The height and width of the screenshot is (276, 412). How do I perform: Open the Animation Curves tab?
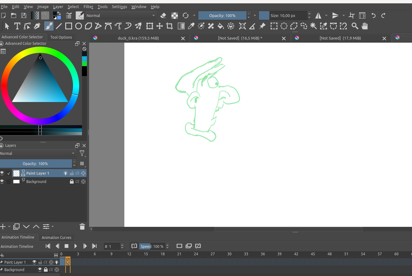(x=56, y=237)
